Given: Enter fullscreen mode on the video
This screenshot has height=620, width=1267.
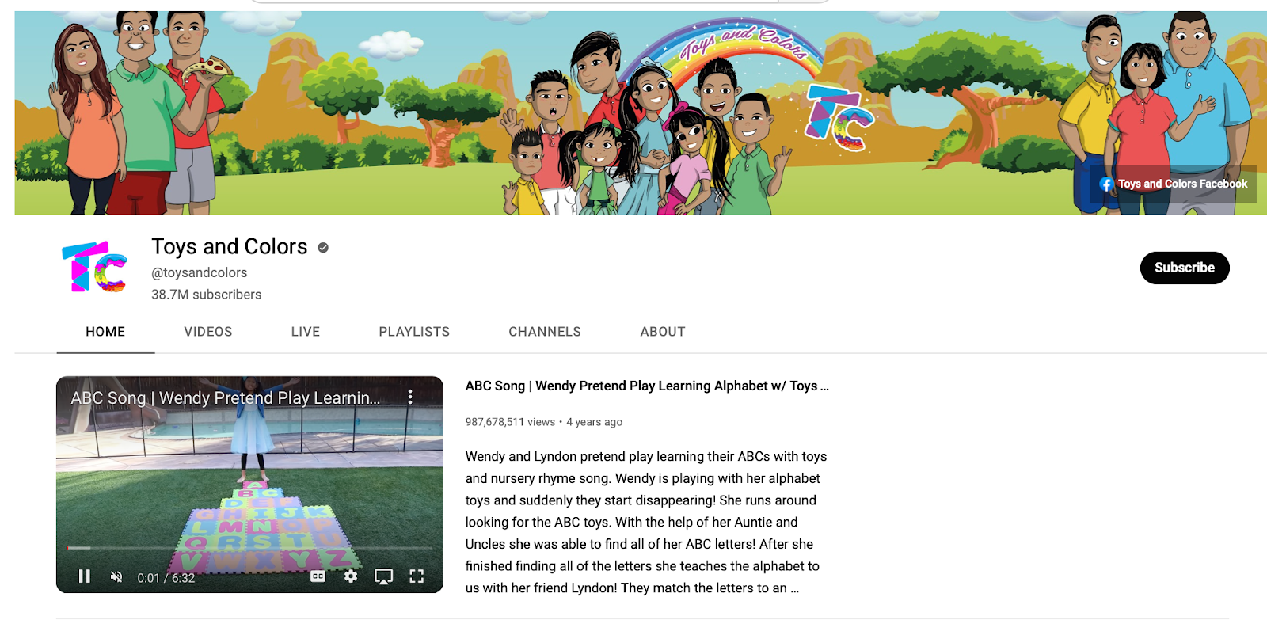Looking at the screenshot, I should 417,576.
